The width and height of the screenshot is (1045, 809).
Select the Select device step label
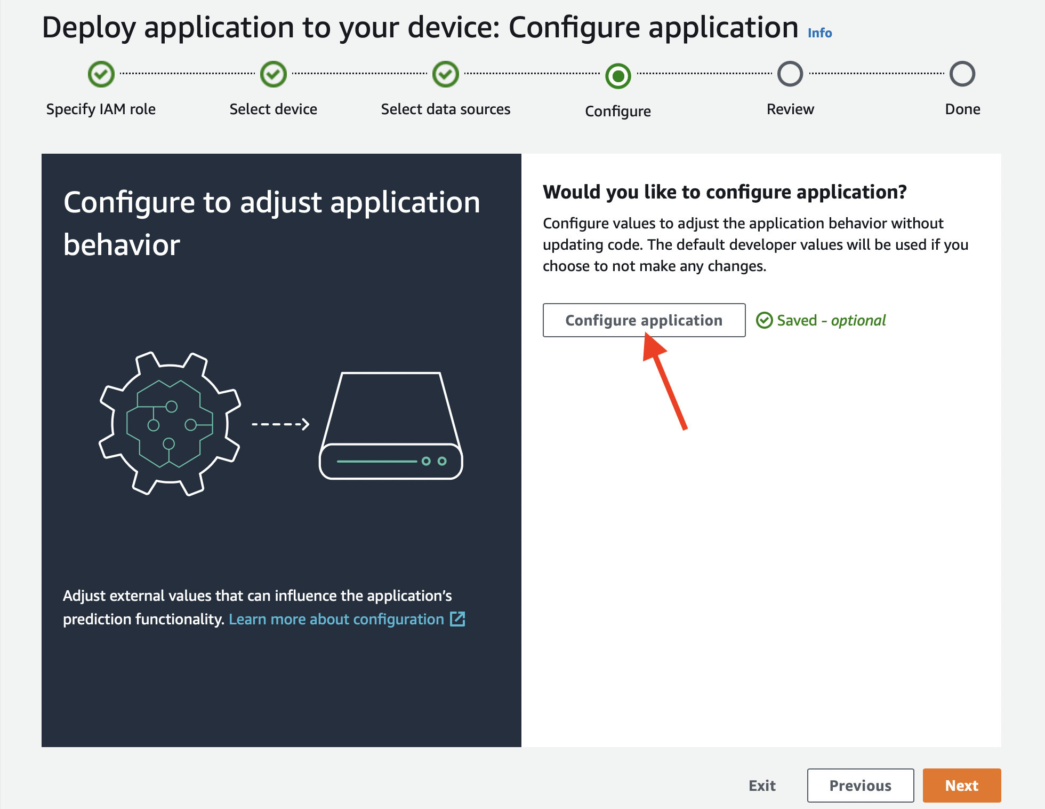(x=274, y=109)
